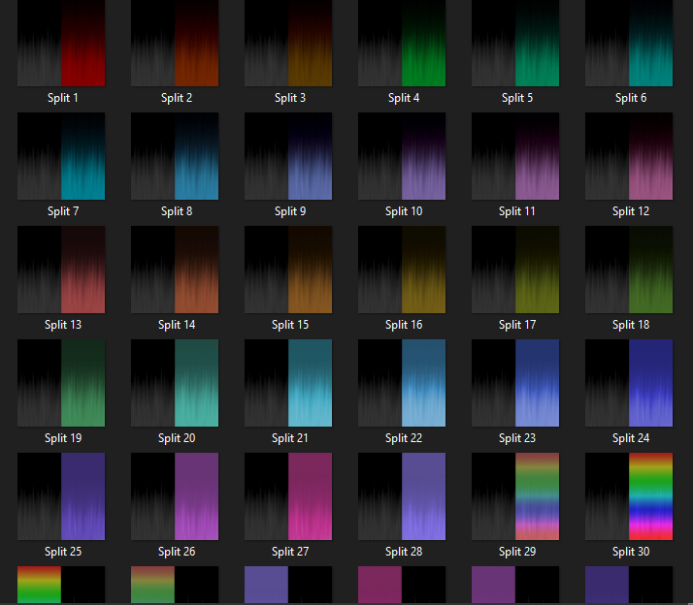Choose the Split 23 blue thumbnail
This screenshot has height=605, width=693.
point(515,383)
